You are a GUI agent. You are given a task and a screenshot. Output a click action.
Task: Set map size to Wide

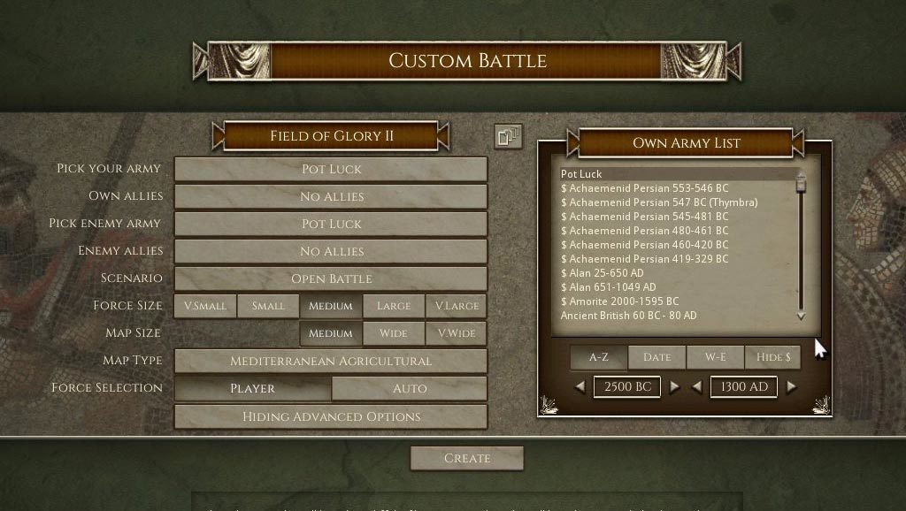pos(394,333)
